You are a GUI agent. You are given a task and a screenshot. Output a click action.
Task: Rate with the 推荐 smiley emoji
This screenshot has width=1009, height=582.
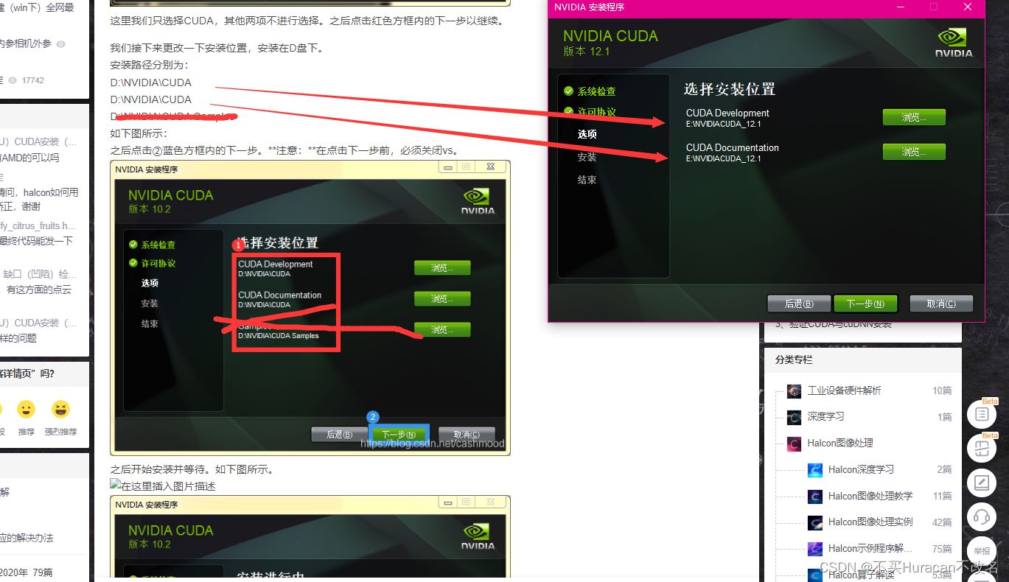27,410
